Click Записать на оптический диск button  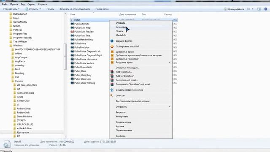(75, 9)
